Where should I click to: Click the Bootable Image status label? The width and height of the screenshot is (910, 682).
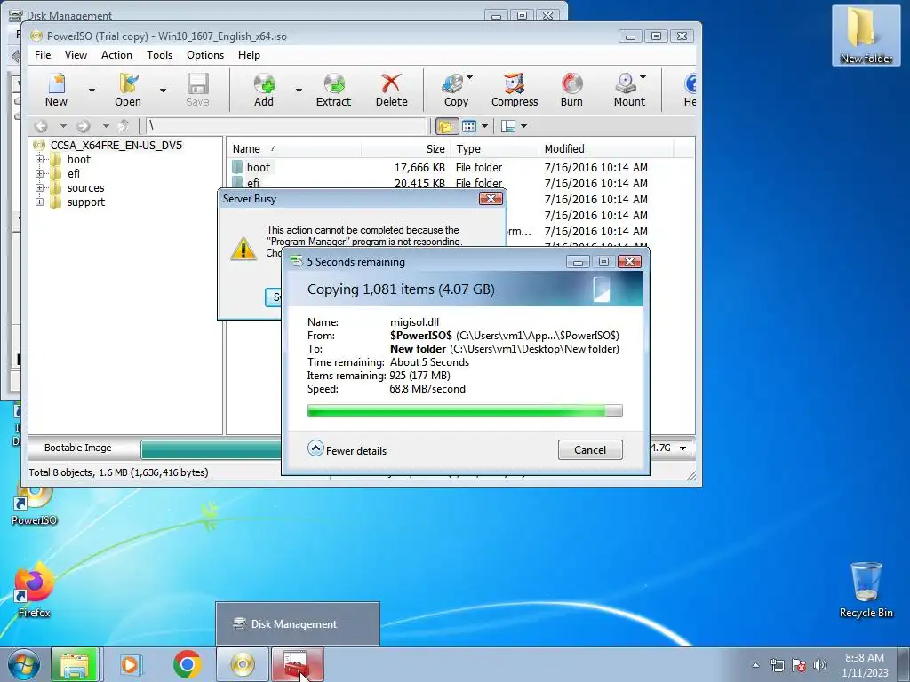tap(78, 448)
